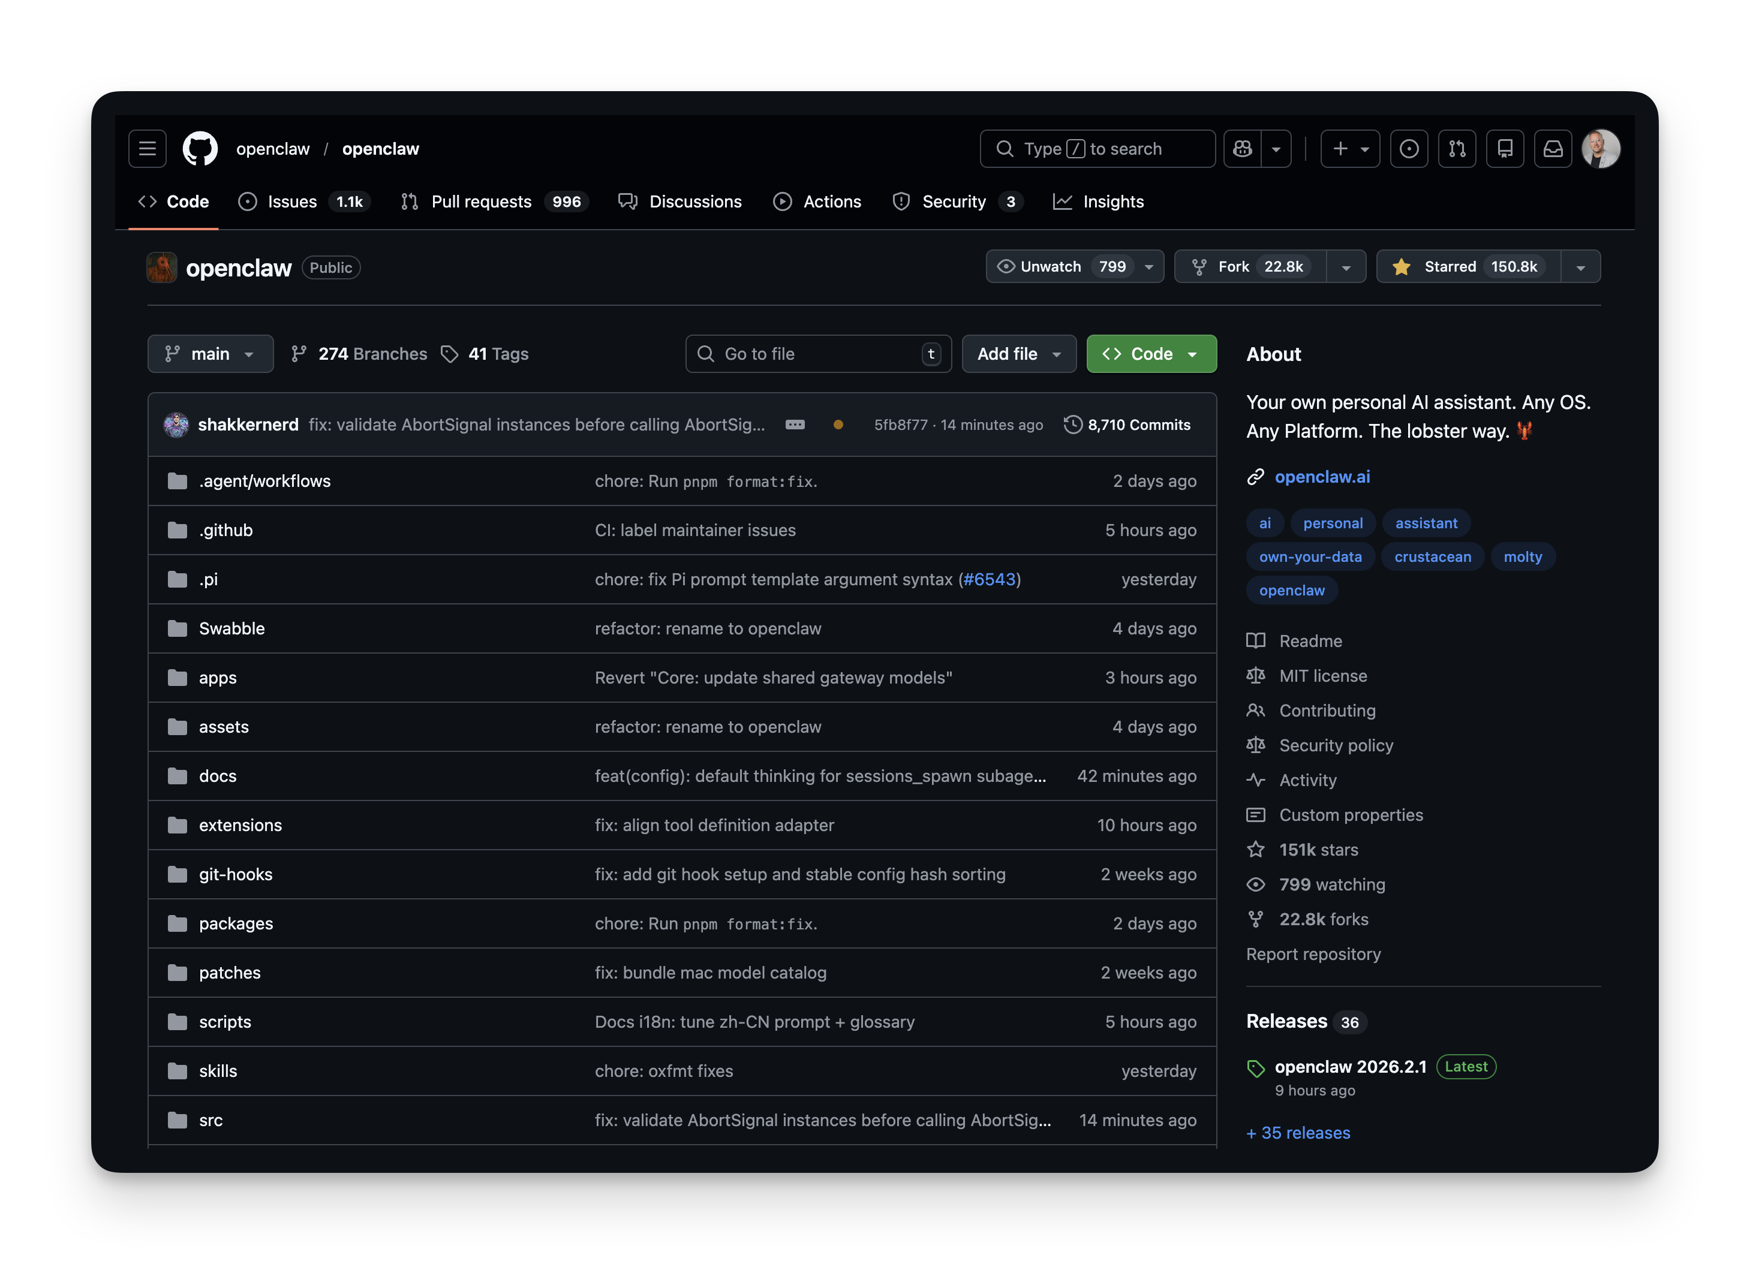Go to GitHub home via Octocat logo
The image size is (1750, 1264).
point(200,148)
